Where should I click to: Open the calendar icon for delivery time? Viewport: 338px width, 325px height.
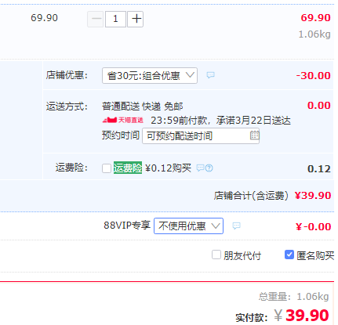point(254,135)
